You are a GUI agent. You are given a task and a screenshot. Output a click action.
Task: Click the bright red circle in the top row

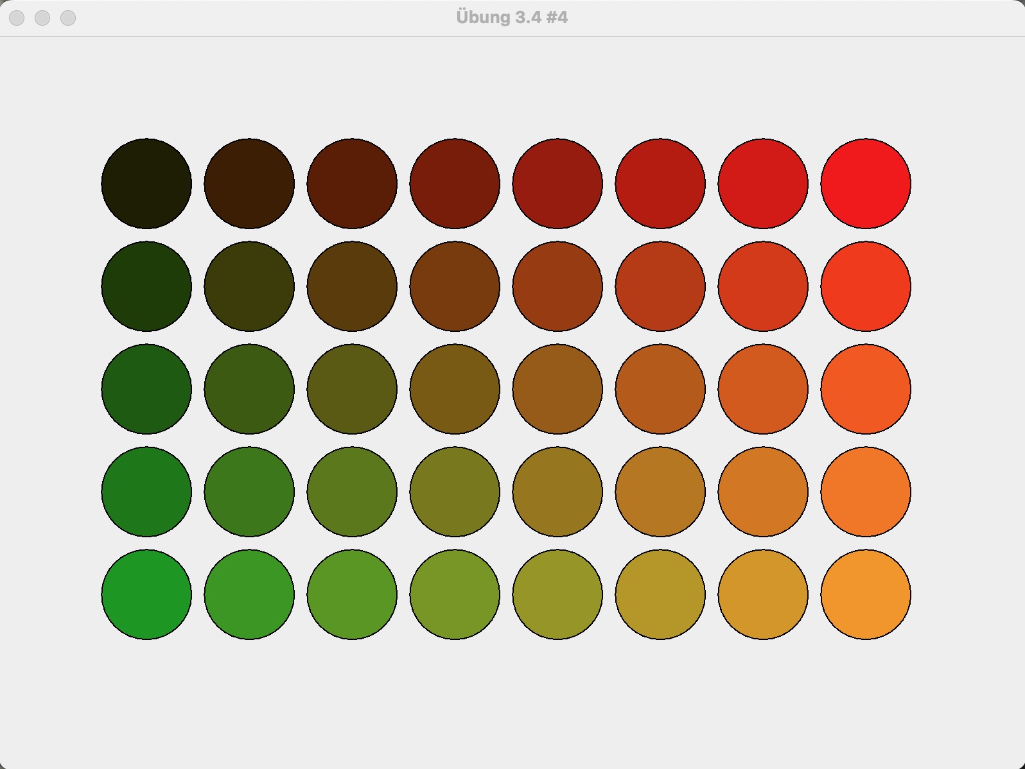point(865,184)
